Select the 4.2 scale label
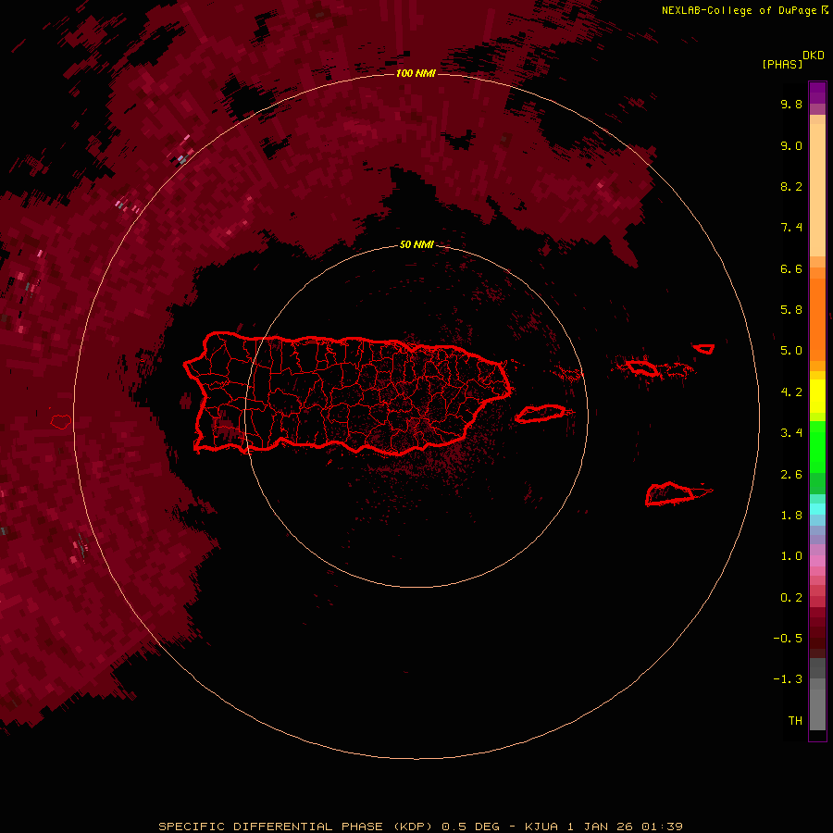The image size is (833, 833). (791, 392)
